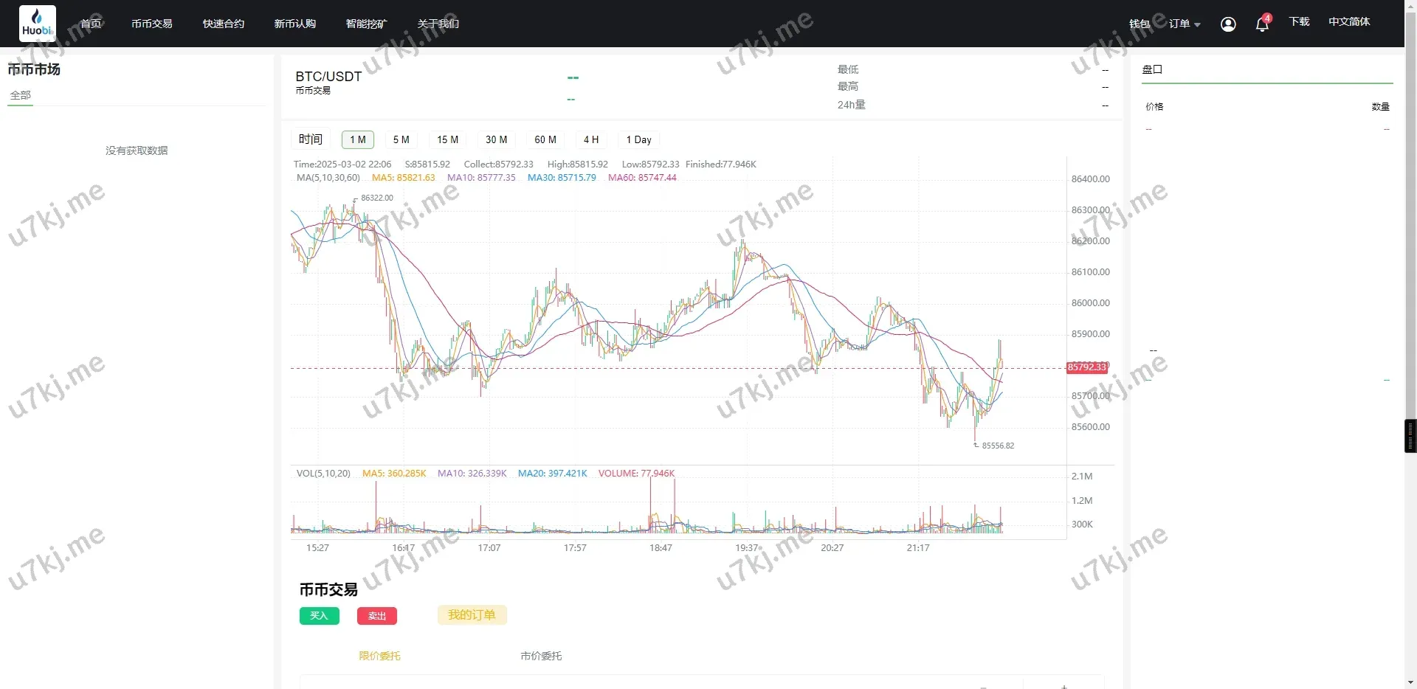Expand the 订单 orders dropdown
This screenshot has height=689, width=1417.
(x=1184, y=24)
